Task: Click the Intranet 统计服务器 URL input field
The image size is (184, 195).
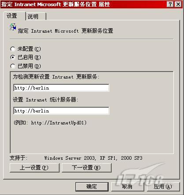Action: pyautogui.click(x=61, y=111)
